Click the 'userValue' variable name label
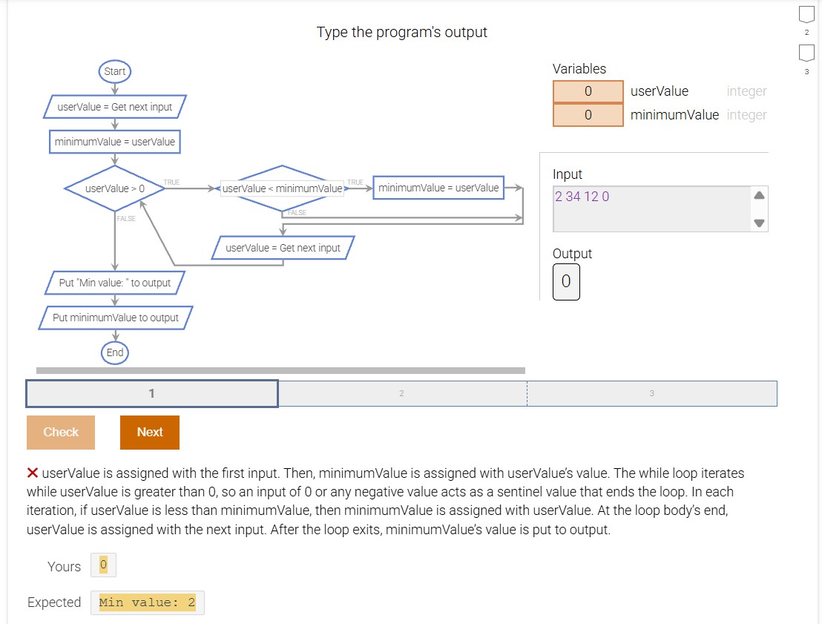This screenshot has height=624, width=822. [x=659, y=91]
